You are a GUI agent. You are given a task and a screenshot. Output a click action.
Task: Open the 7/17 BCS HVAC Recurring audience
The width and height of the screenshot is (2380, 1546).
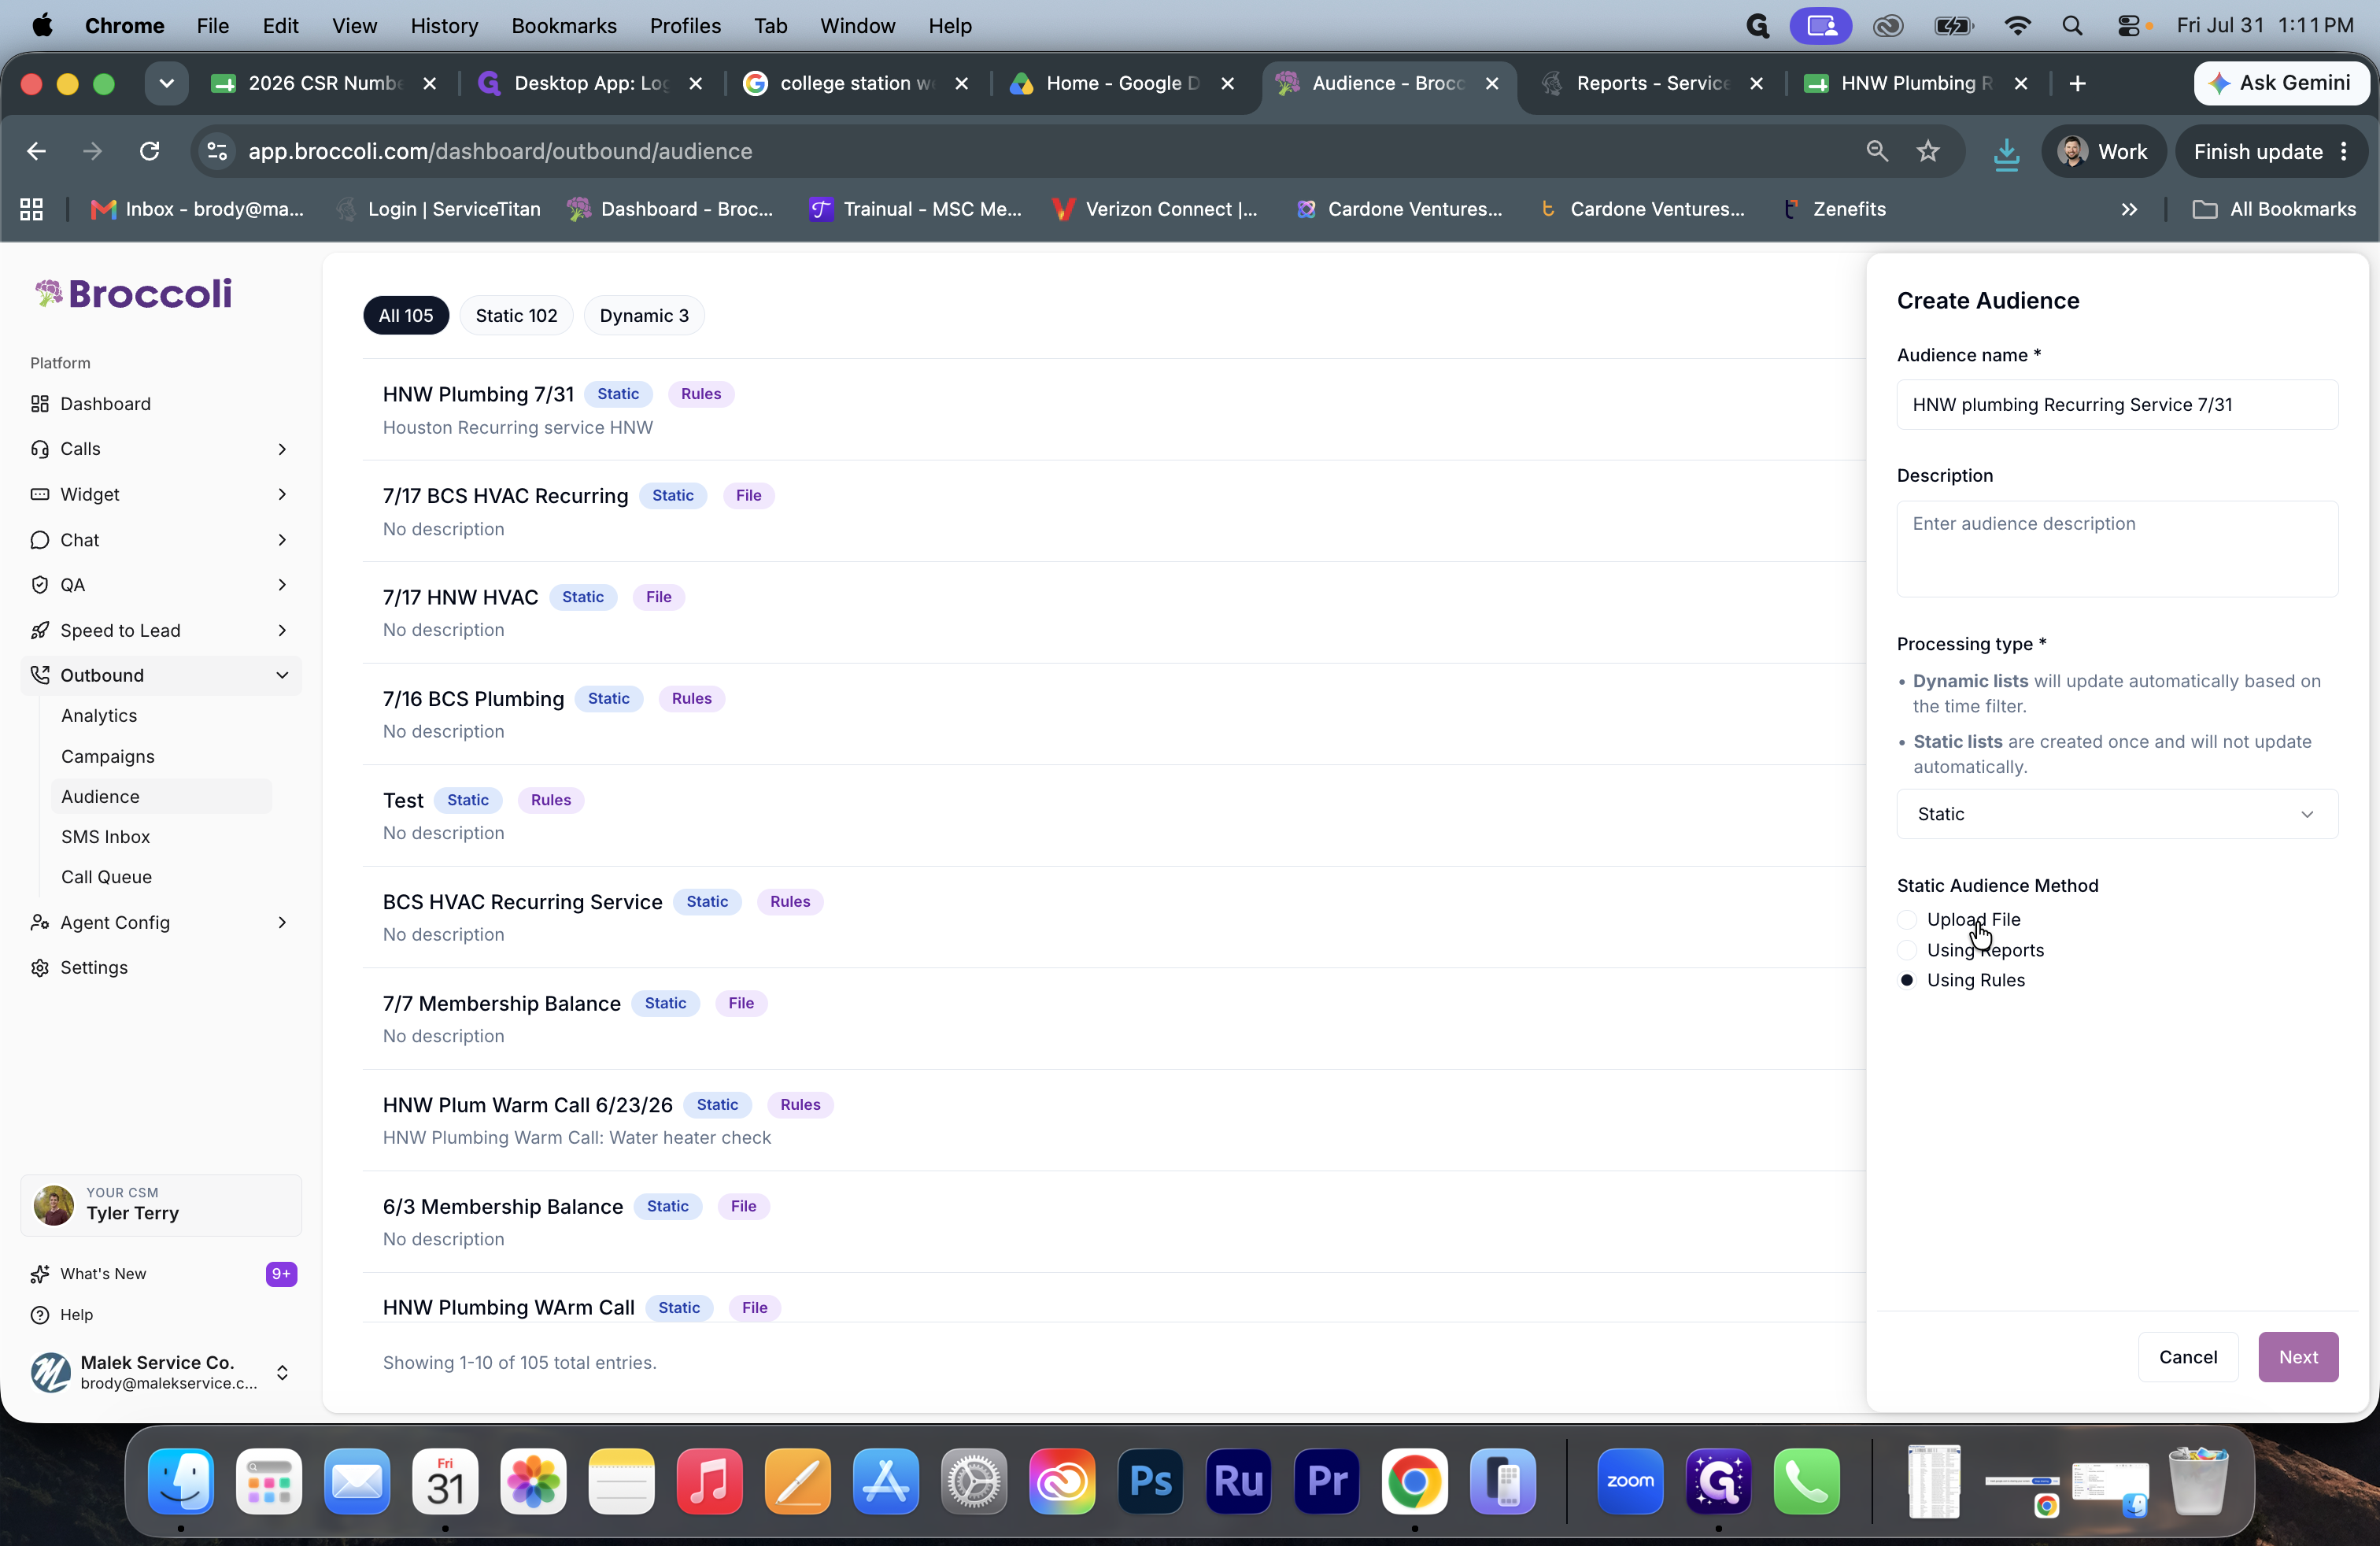[505, 496]
